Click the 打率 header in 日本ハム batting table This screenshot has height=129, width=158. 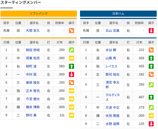(139, 42)
